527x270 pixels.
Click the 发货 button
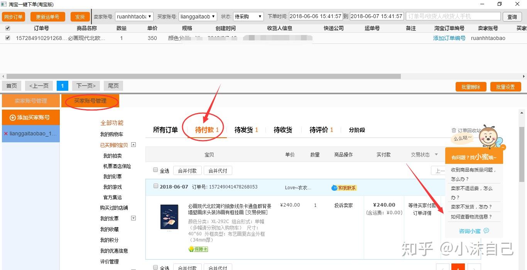80,17
